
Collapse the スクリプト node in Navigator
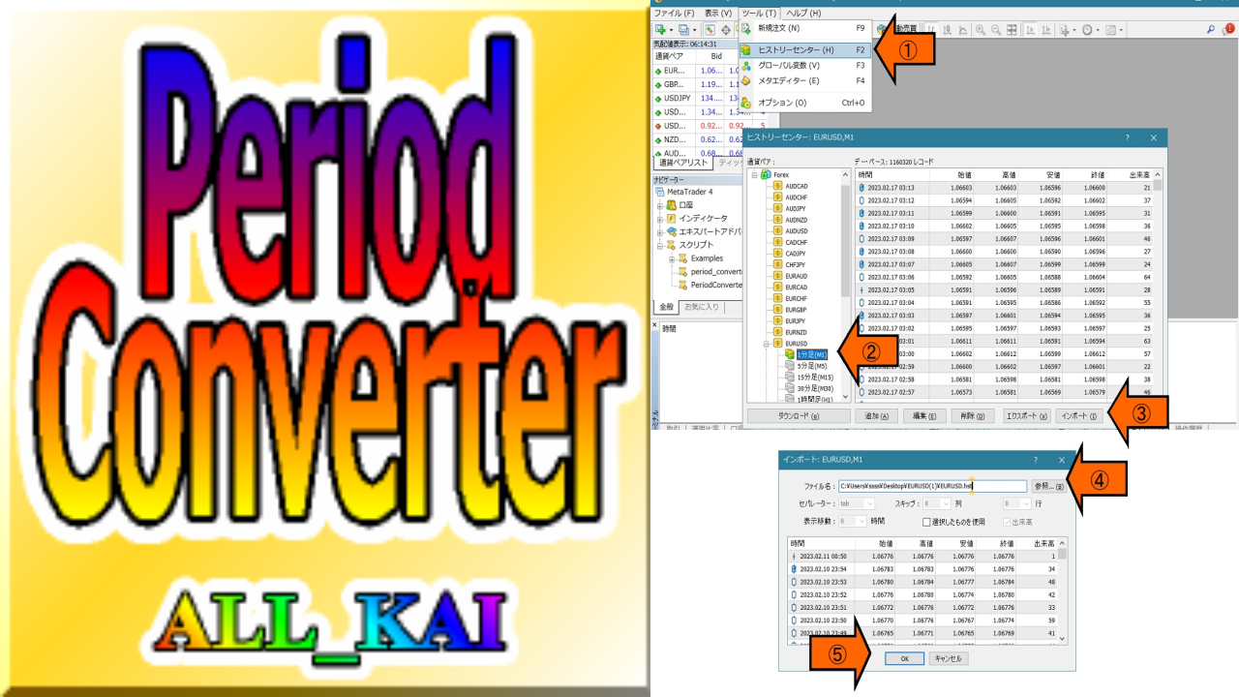(659, 245)
